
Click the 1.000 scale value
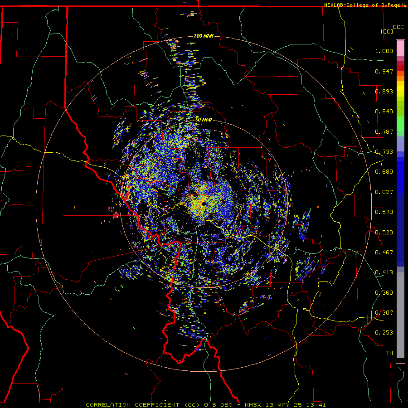click(384, 51)
